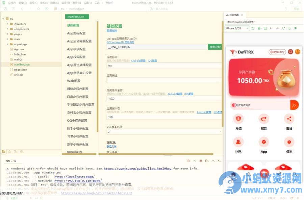Expand the components folder
This screenshot has height=200, width=304.
(7, 29)
